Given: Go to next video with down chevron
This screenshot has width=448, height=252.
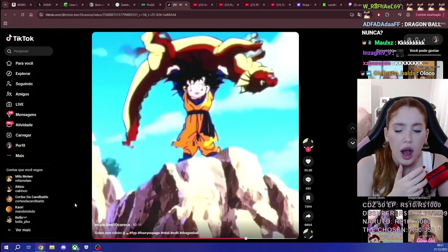Looking at the screenshot, I should tap(352, 143).
